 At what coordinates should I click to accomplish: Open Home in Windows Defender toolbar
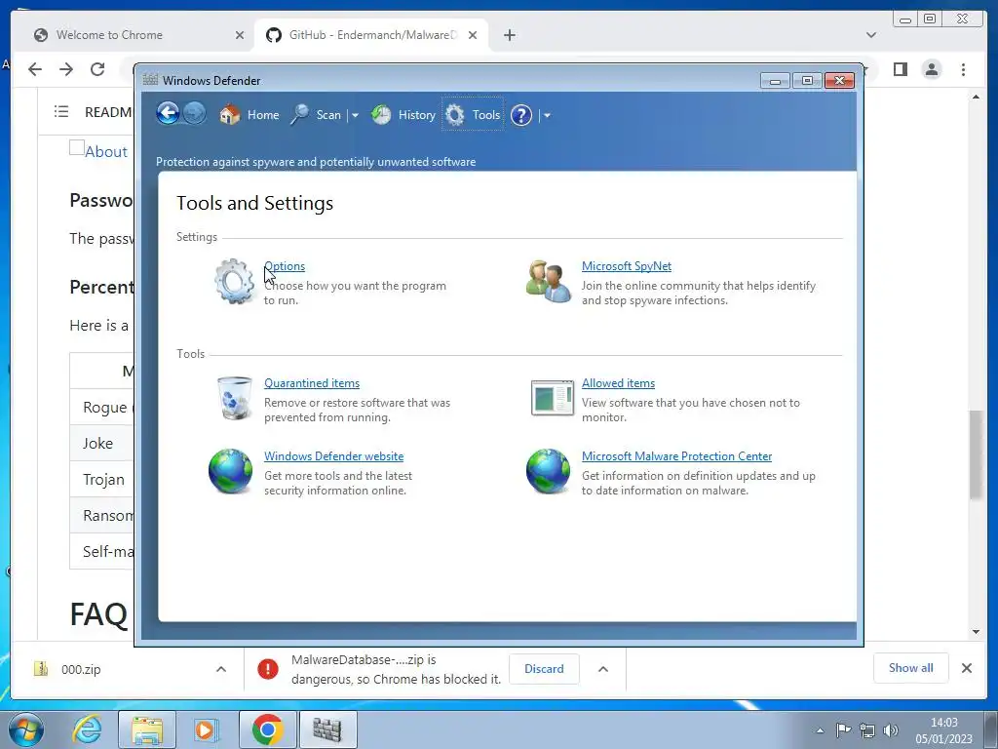pos(249,115)
